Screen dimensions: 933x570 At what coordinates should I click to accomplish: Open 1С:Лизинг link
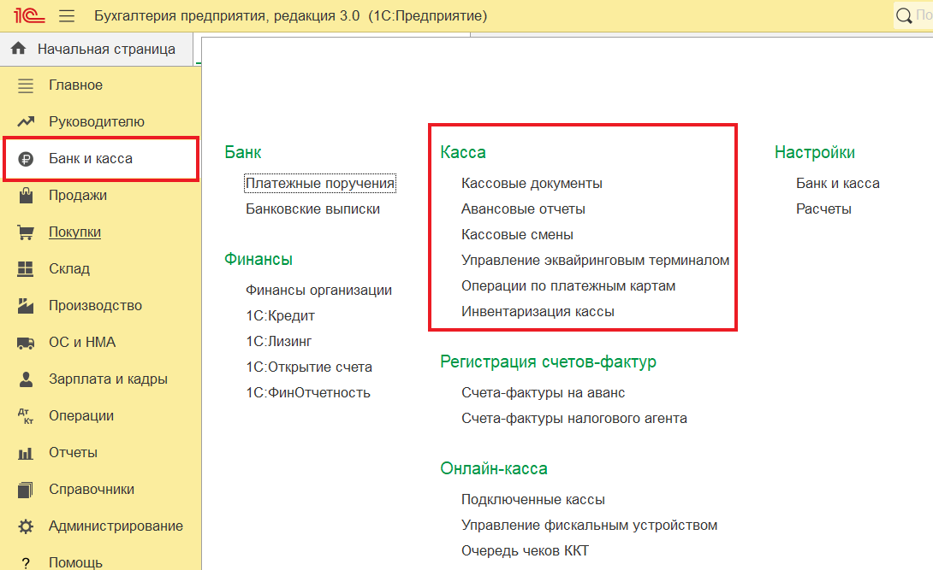pos(279,342)
